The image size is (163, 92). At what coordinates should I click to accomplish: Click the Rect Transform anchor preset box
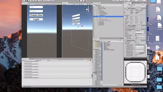(x=127, y=13)
